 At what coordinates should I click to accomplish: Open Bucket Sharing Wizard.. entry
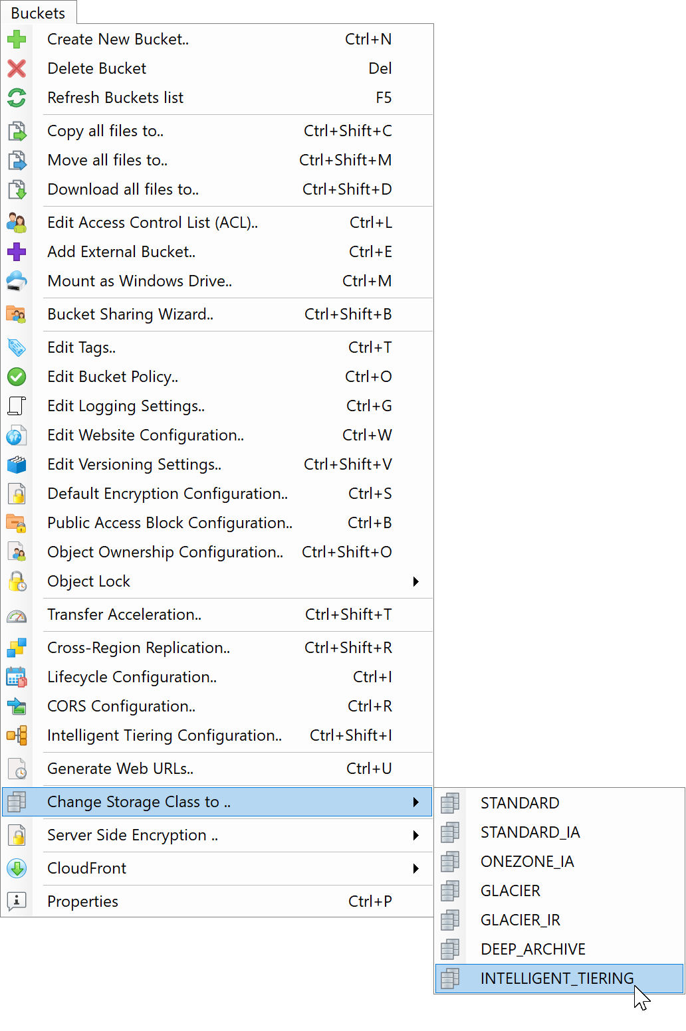click(217, 314)
